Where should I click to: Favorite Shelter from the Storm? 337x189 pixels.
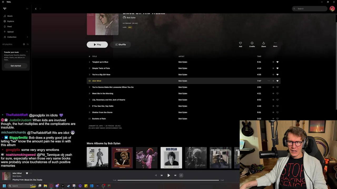click(x=277, y=112)
